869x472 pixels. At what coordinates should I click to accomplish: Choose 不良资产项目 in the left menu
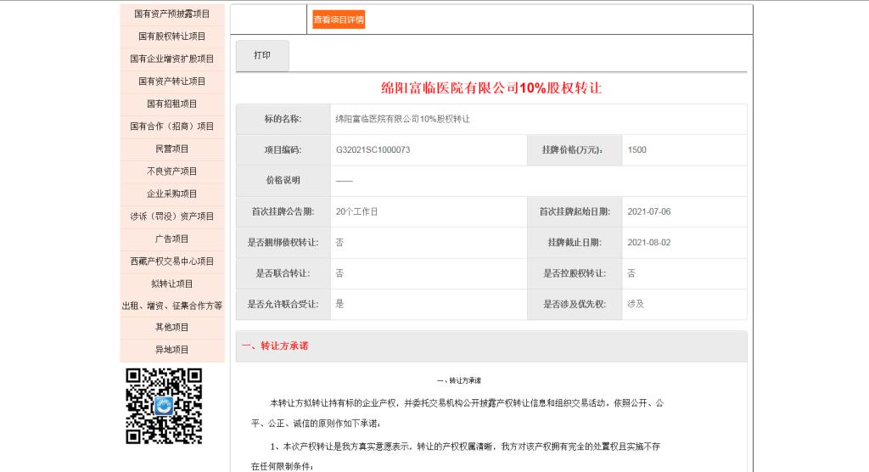coord(172,171)
